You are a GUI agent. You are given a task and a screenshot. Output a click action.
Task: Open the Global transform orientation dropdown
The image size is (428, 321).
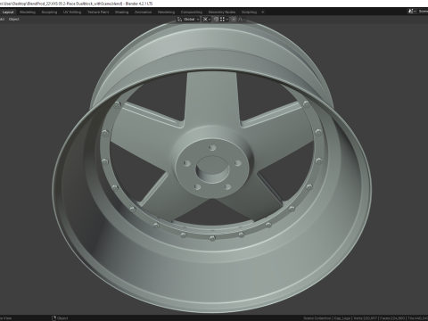coord(188,20)
